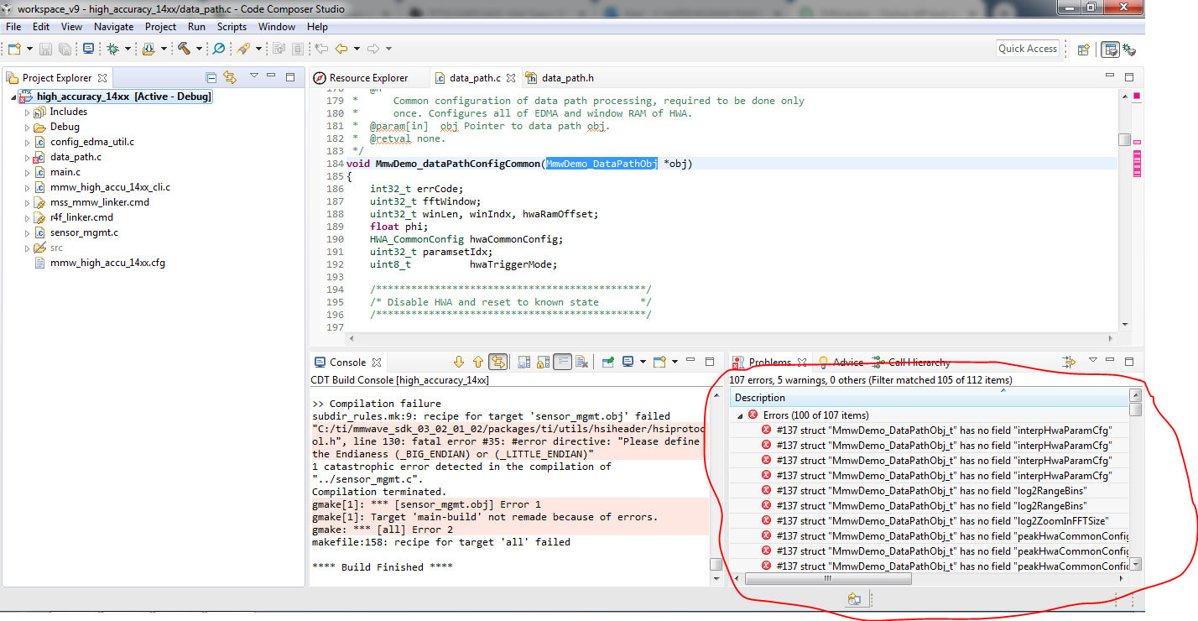Screen dimensions: 1198x621
Task: Open the Search dialog from the toolbar
Action: pos(220,48)
